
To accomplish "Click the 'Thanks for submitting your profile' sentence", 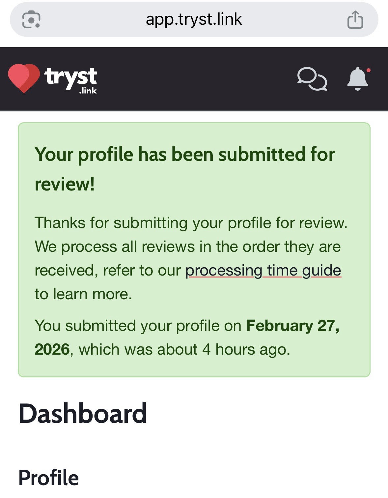I will (x=191, y=223).
